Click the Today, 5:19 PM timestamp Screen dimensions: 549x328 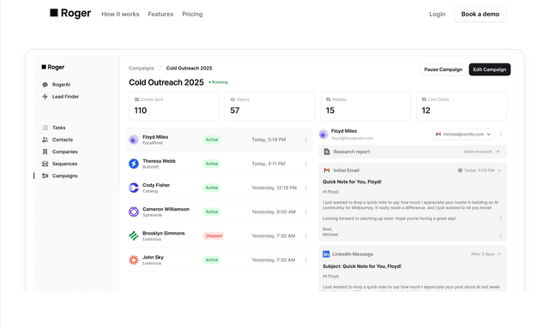pyautogui.click(x=268, y=140)
